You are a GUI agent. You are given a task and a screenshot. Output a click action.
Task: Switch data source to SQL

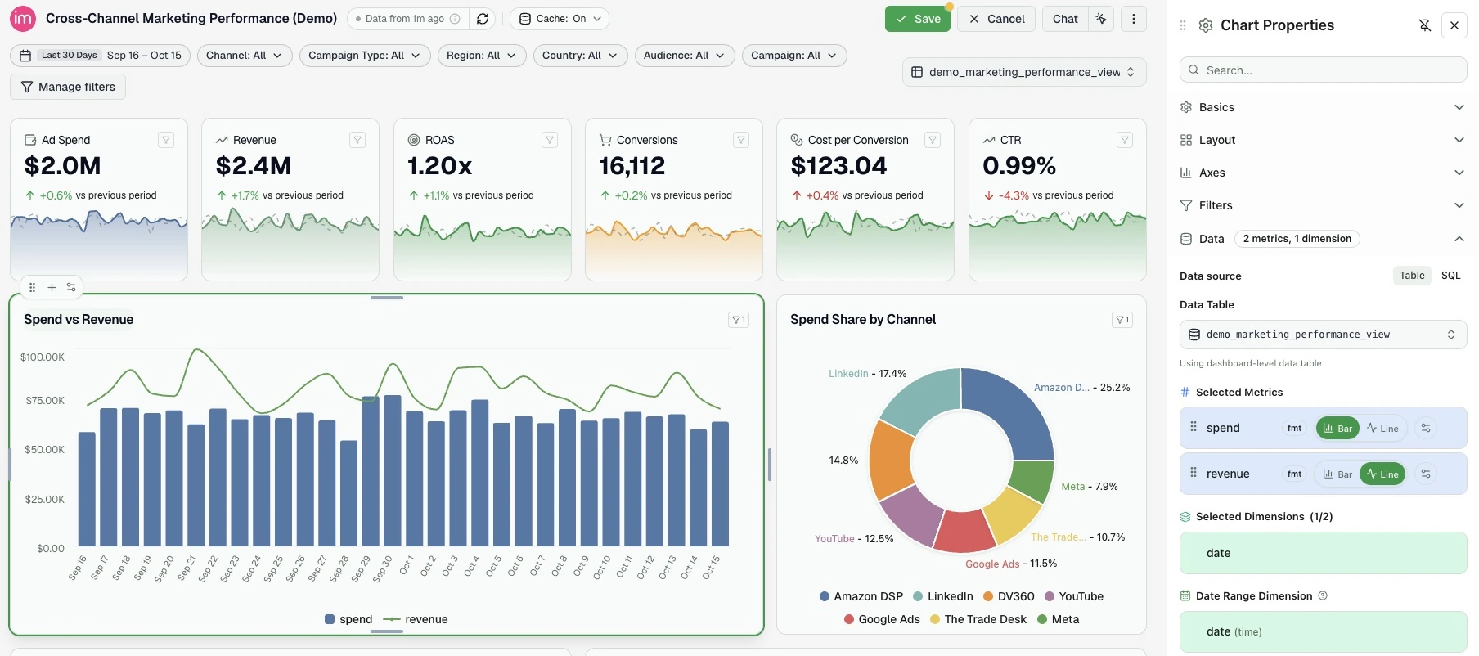[1450, 276]
